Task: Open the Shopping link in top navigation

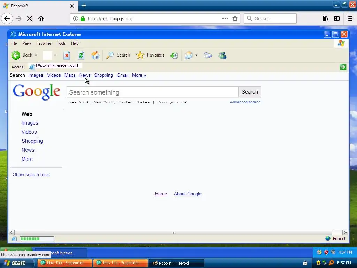Action: 104,75
